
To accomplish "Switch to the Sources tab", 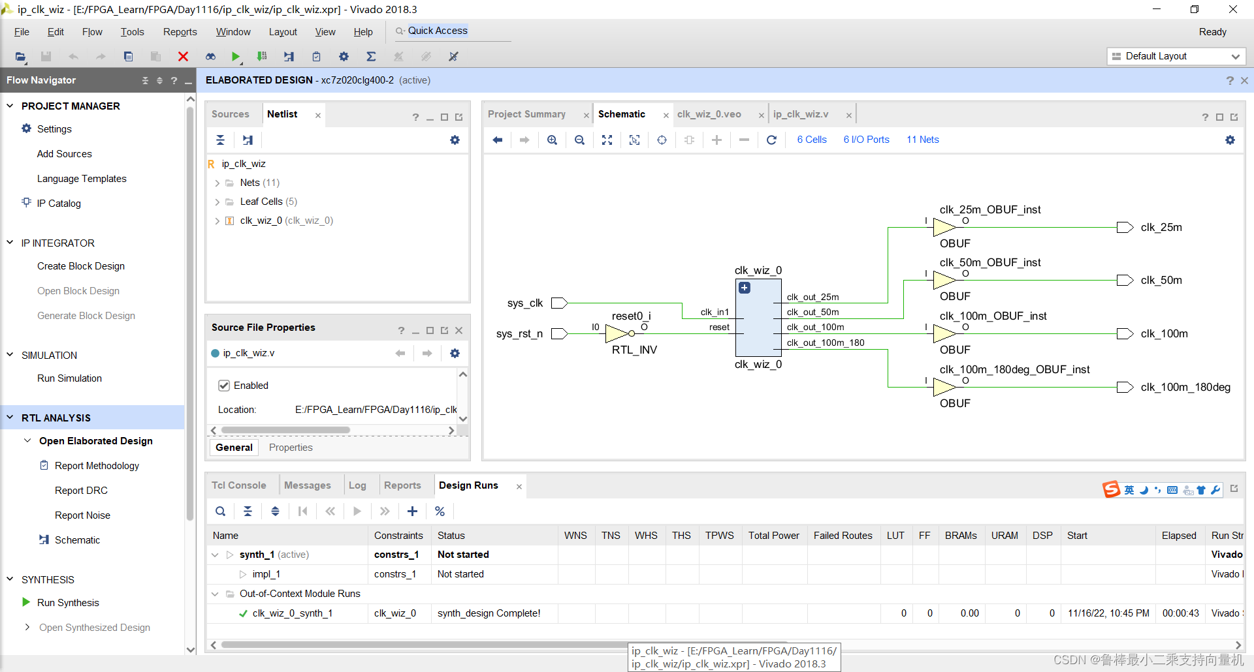I will pos(231,114).
